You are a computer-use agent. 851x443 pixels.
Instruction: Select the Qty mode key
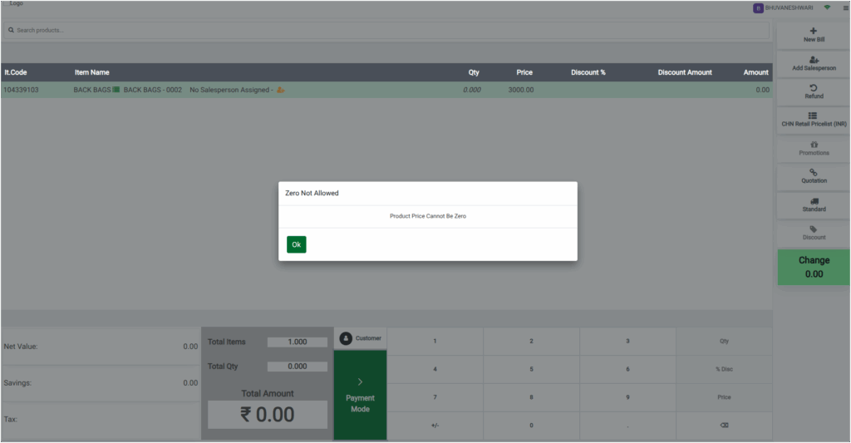(724, 342)
